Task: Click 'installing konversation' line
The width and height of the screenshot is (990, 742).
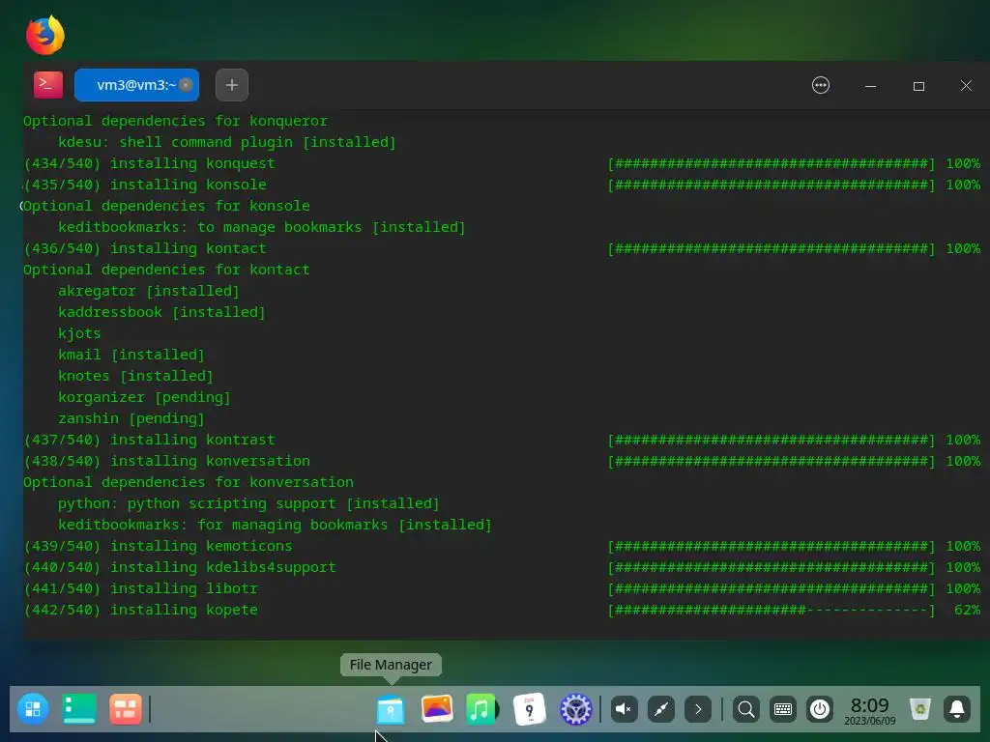Action: pos(166,461)
